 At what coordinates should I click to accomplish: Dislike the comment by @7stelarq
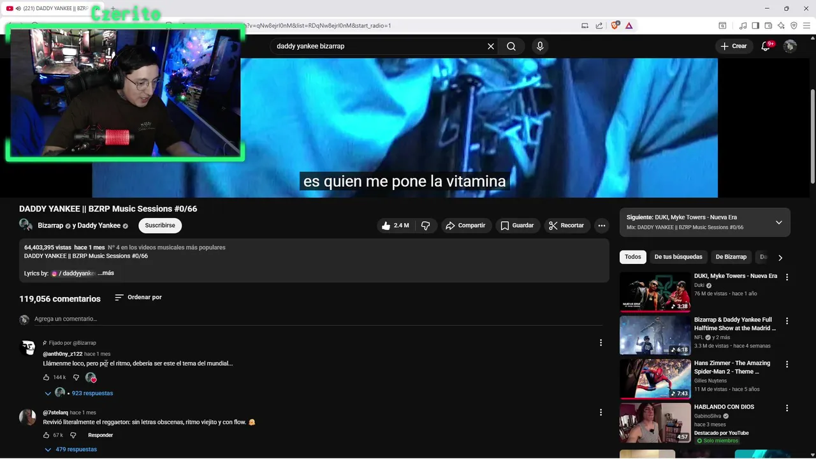[73, 435]
